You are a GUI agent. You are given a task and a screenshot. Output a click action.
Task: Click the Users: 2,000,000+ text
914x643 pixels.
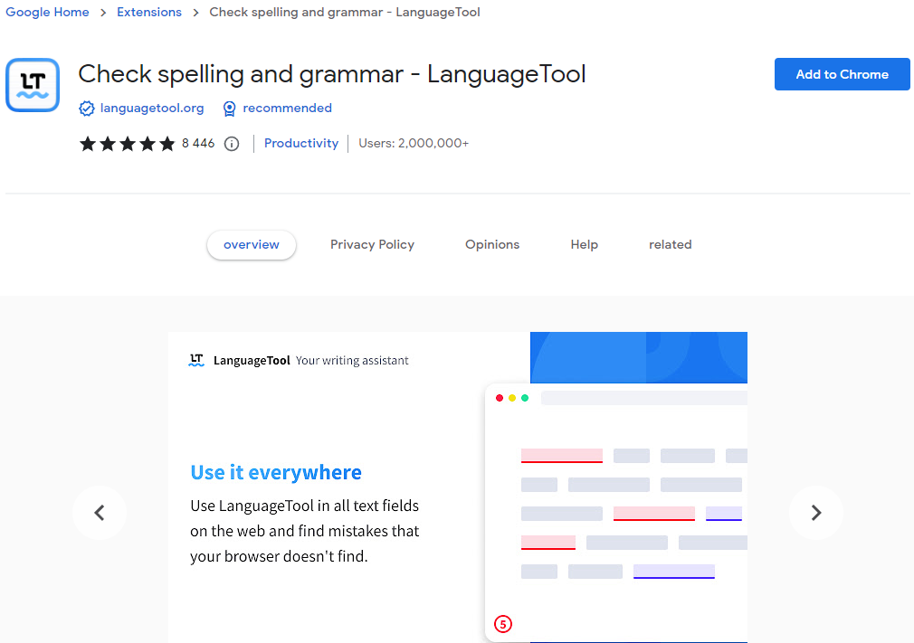pos(414,143)
